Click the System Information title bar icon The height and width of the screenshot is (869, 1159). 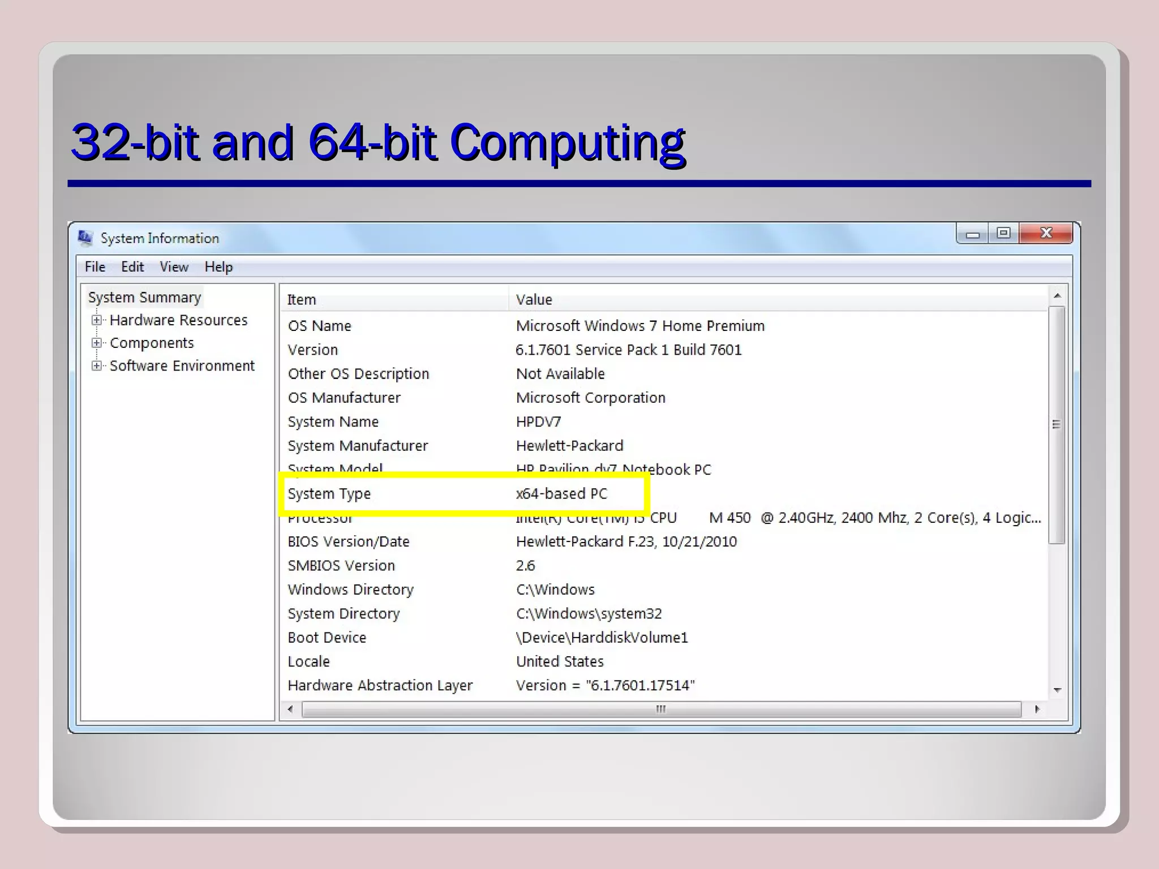point(85,238)
